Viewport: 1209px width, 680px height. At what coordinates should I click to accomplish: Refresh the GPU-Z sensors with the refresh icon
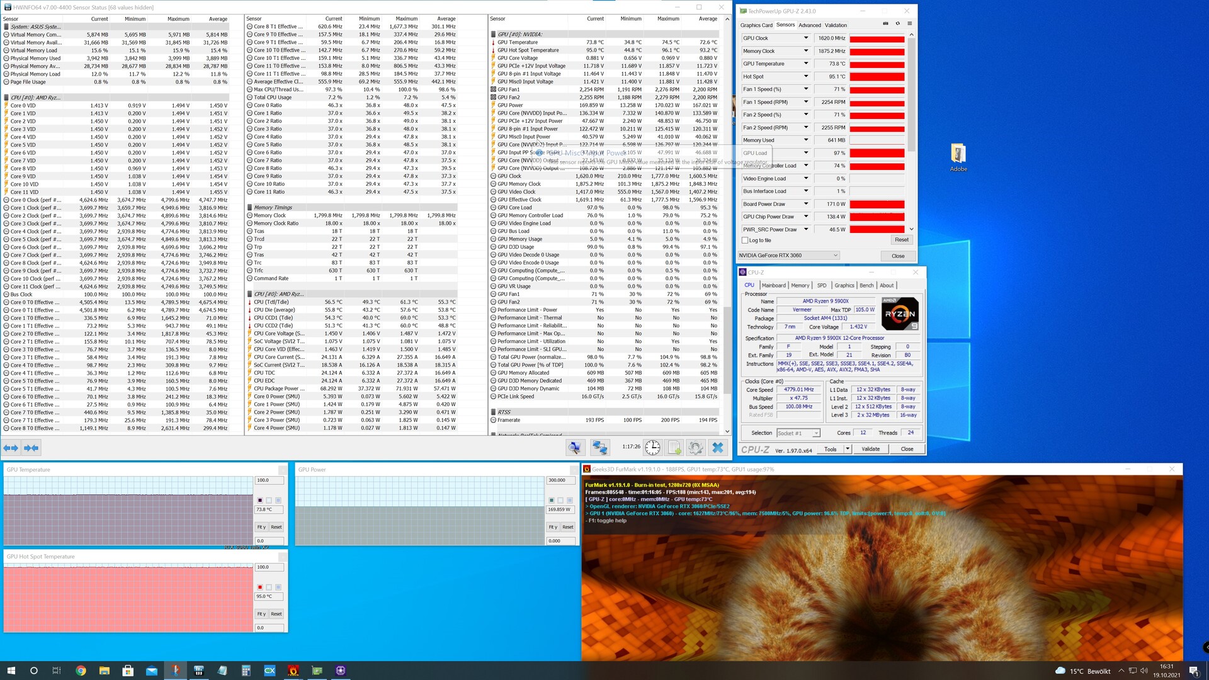point(897,24)
